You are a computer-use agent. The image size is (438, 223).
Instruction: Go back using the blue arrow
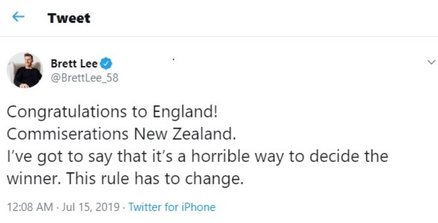pyautogui.click(x=18, y=17)
